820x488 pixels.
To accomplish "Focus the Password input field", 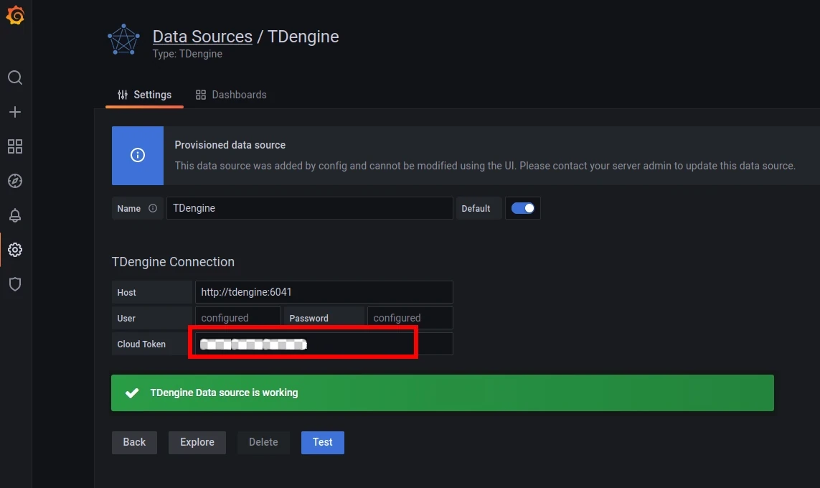I will coord(410,318).
